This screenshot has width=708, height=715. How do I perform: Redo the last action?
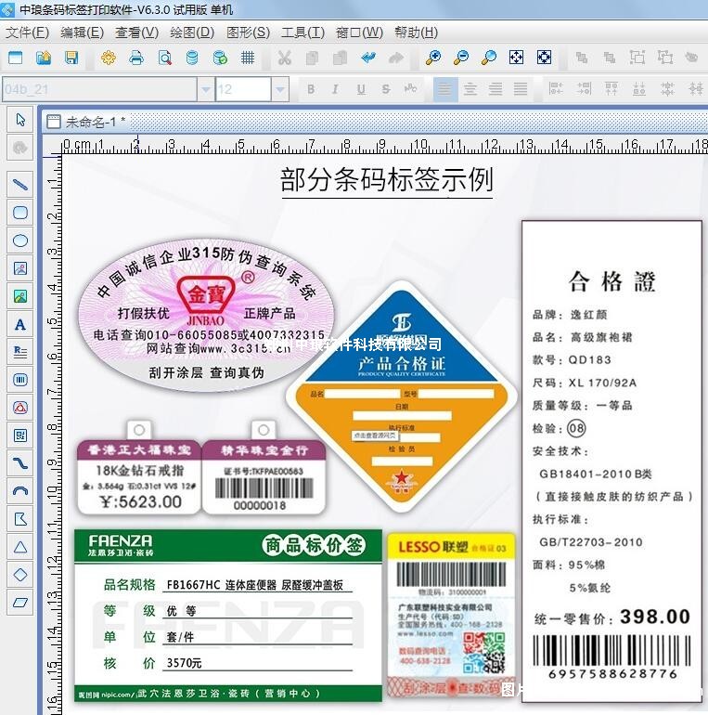(396, 58)
